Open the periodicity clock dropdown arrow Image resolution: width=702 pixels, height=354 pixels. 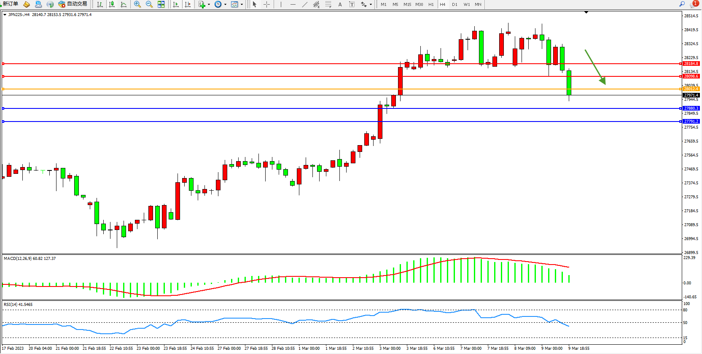pos(225,5)
